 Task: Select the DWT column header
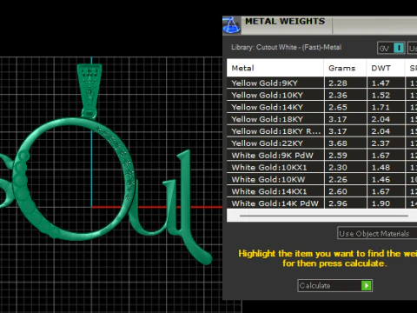(386, 68)
